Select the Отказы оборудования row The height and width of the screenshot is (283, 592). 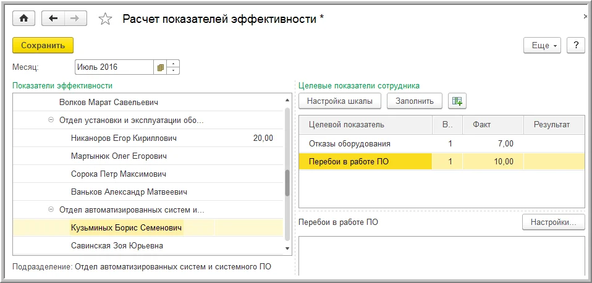tap(349, 144)
